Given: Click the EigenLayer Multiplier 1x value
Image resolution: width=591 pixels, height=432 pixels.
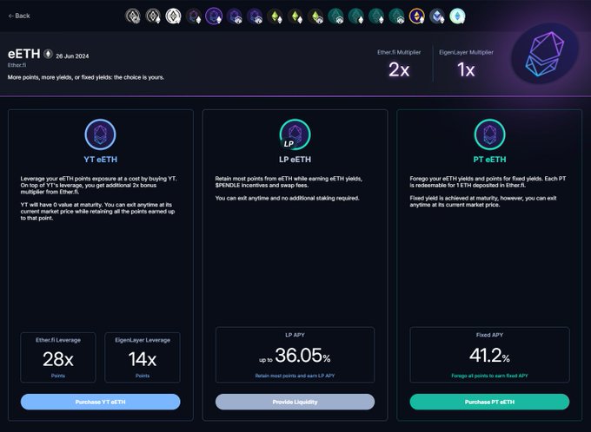Looking at the screenshot, I should click(466, 69).
